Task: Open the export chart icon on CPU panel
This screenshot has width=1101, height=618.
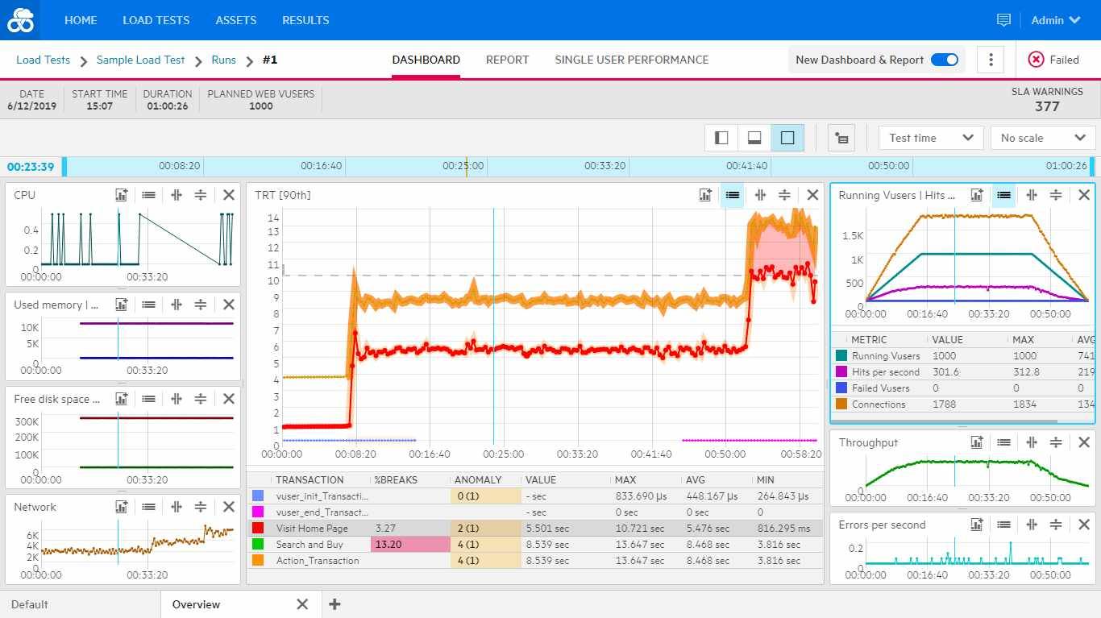Action: (x=122, y=193)
